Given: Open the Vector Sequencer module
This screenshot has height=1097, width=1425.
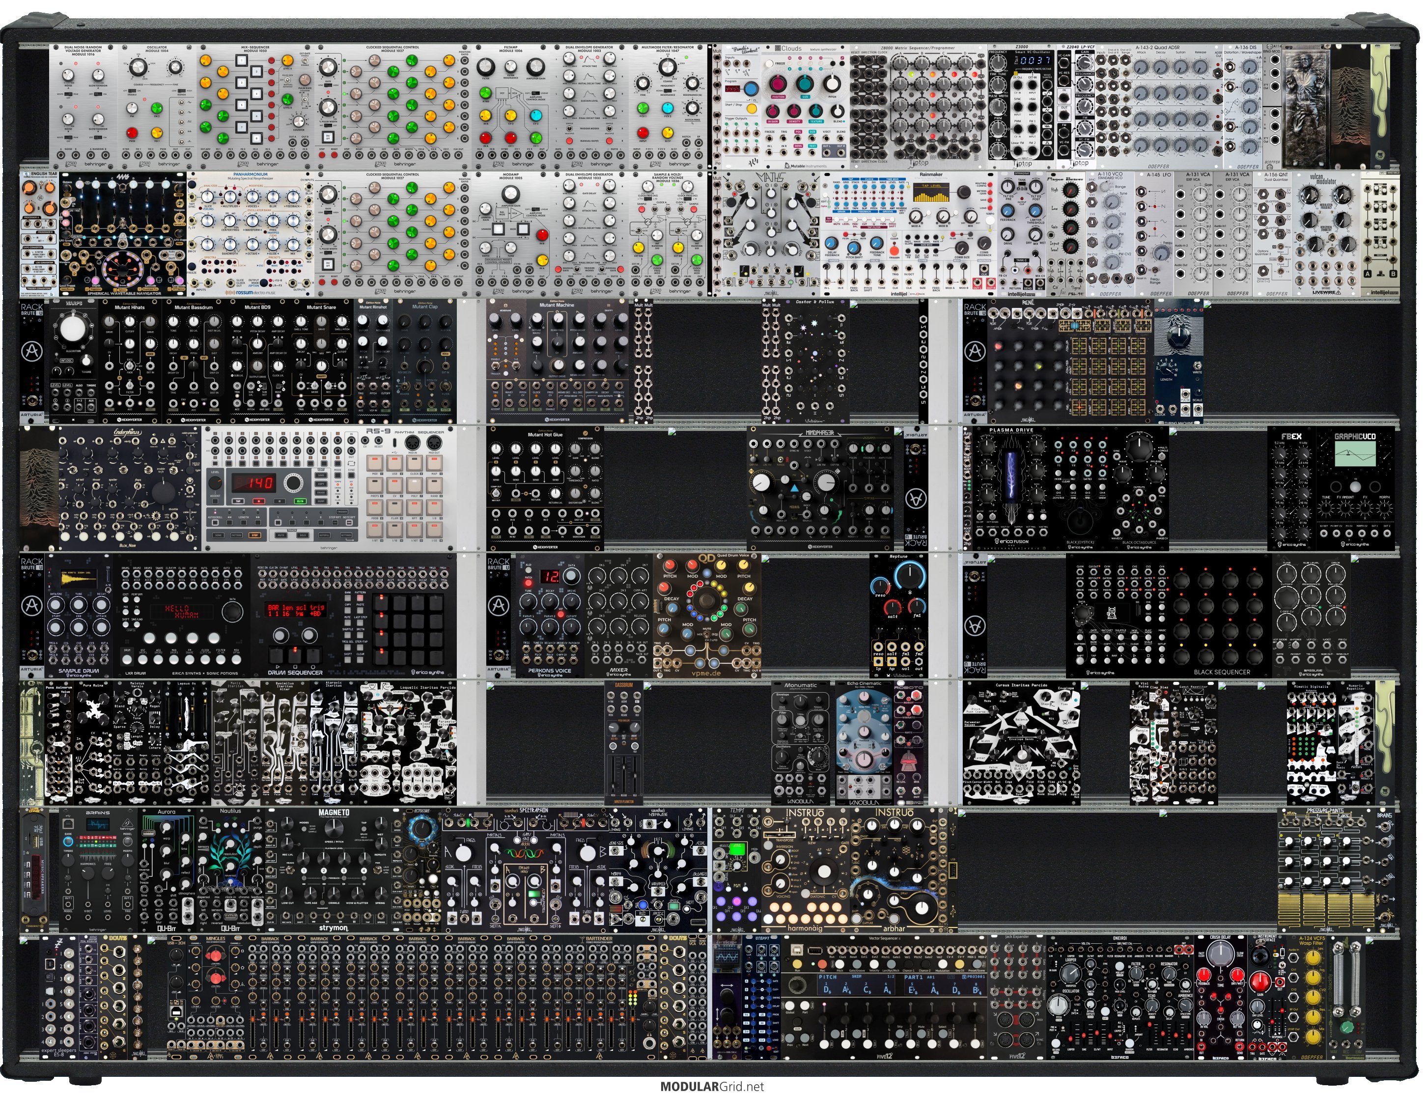Looking at the screenshot, I should (x=884, y=997).
